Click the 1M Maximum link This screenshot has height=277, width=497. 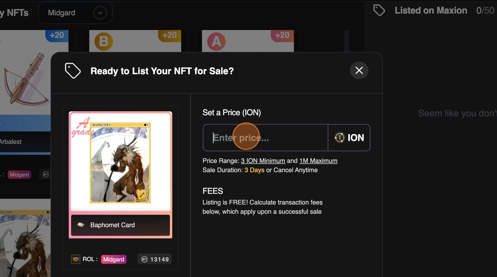(318, 161)
